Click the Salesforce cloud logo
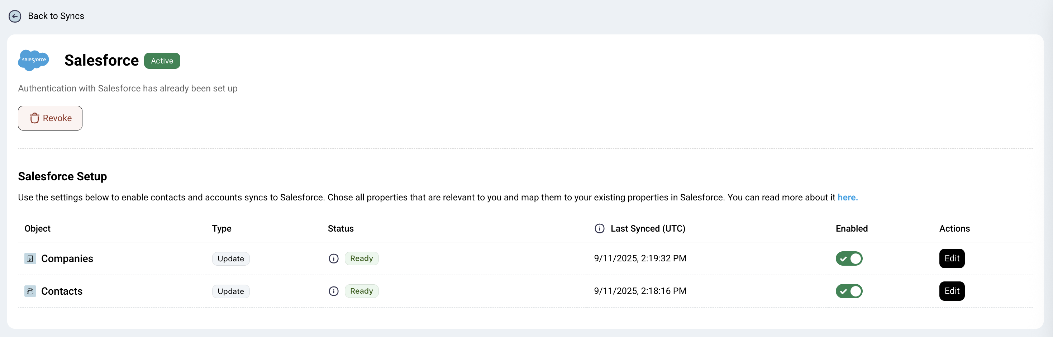Viewport: 1053px width, 337px height. [34, 60]
